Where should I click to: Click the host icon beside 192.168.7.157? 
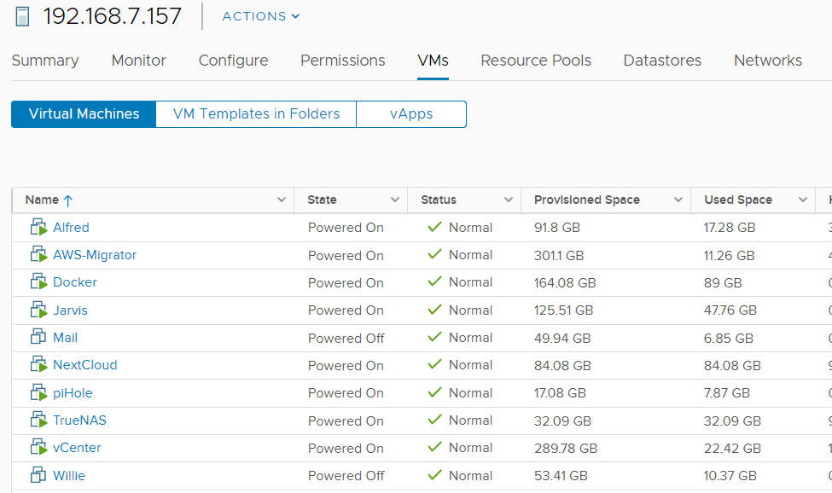(22, 16)
